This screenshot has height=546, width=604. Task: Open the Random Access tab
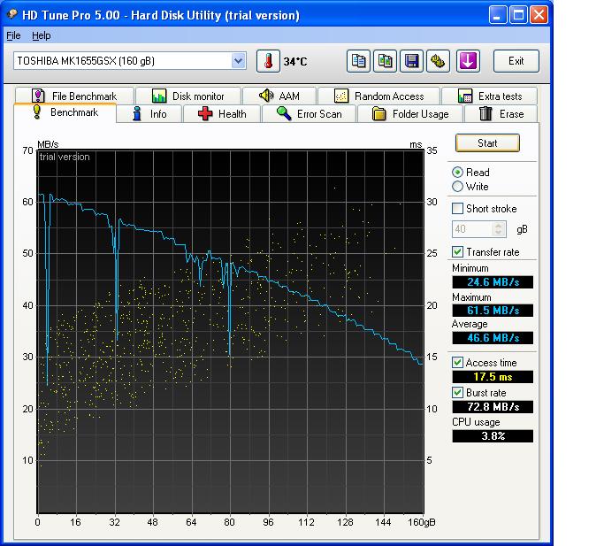click(379, 96)
